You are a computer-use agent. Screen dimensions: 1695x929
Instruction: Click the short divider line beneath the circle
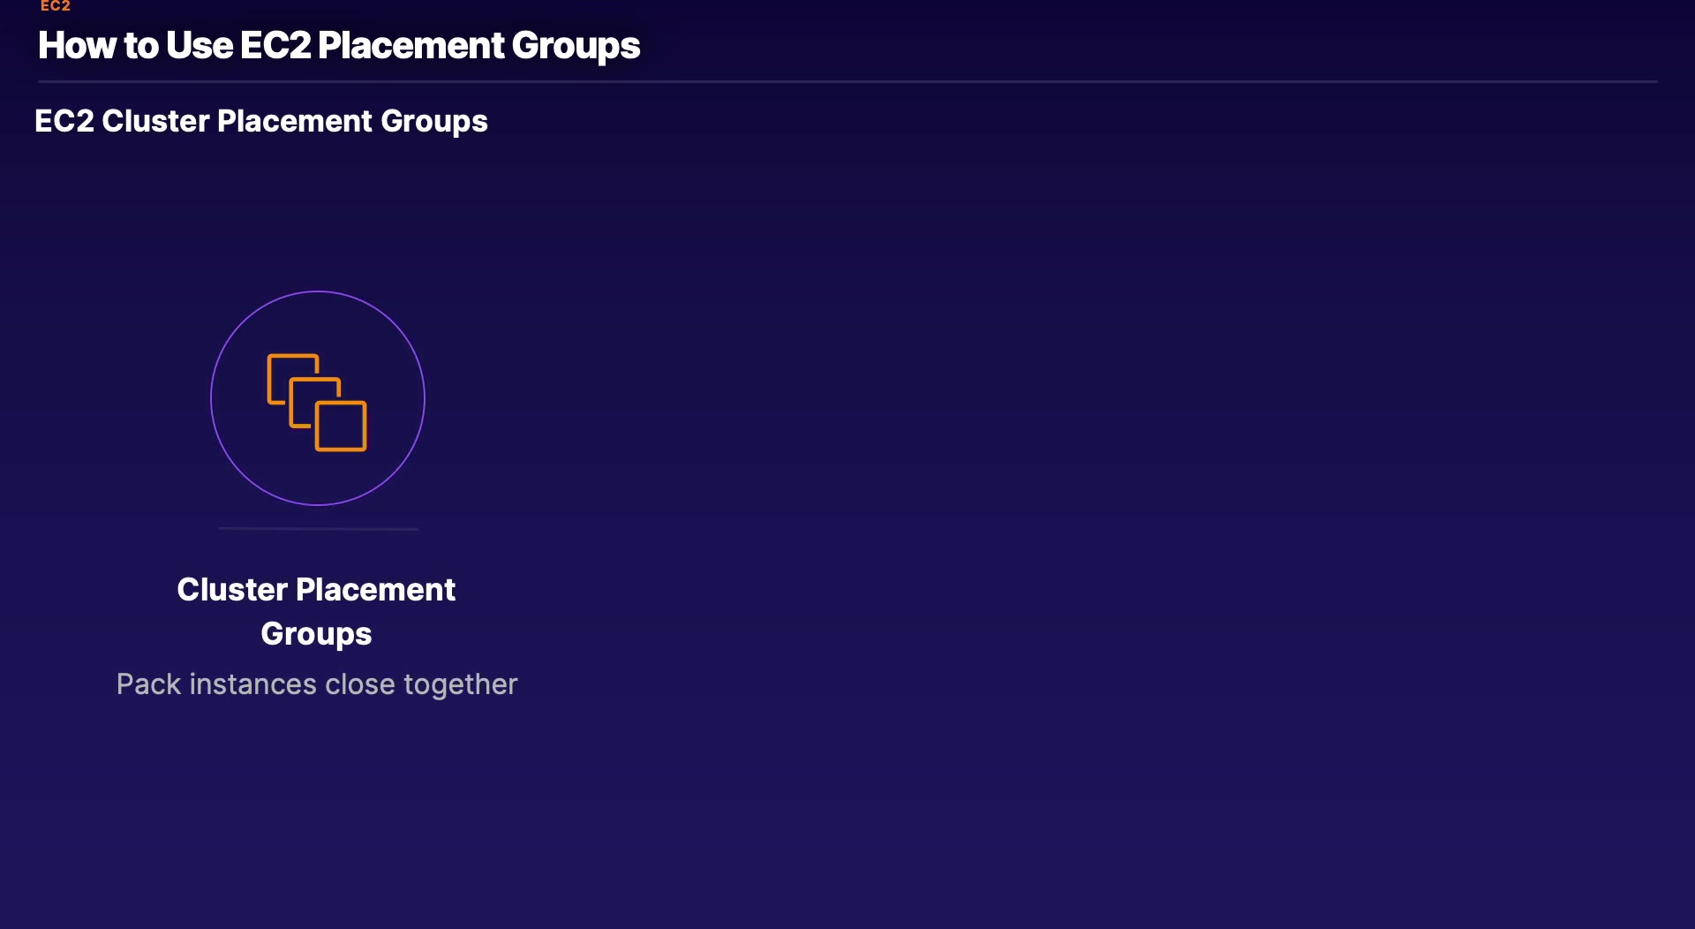(x=318, y=529)
